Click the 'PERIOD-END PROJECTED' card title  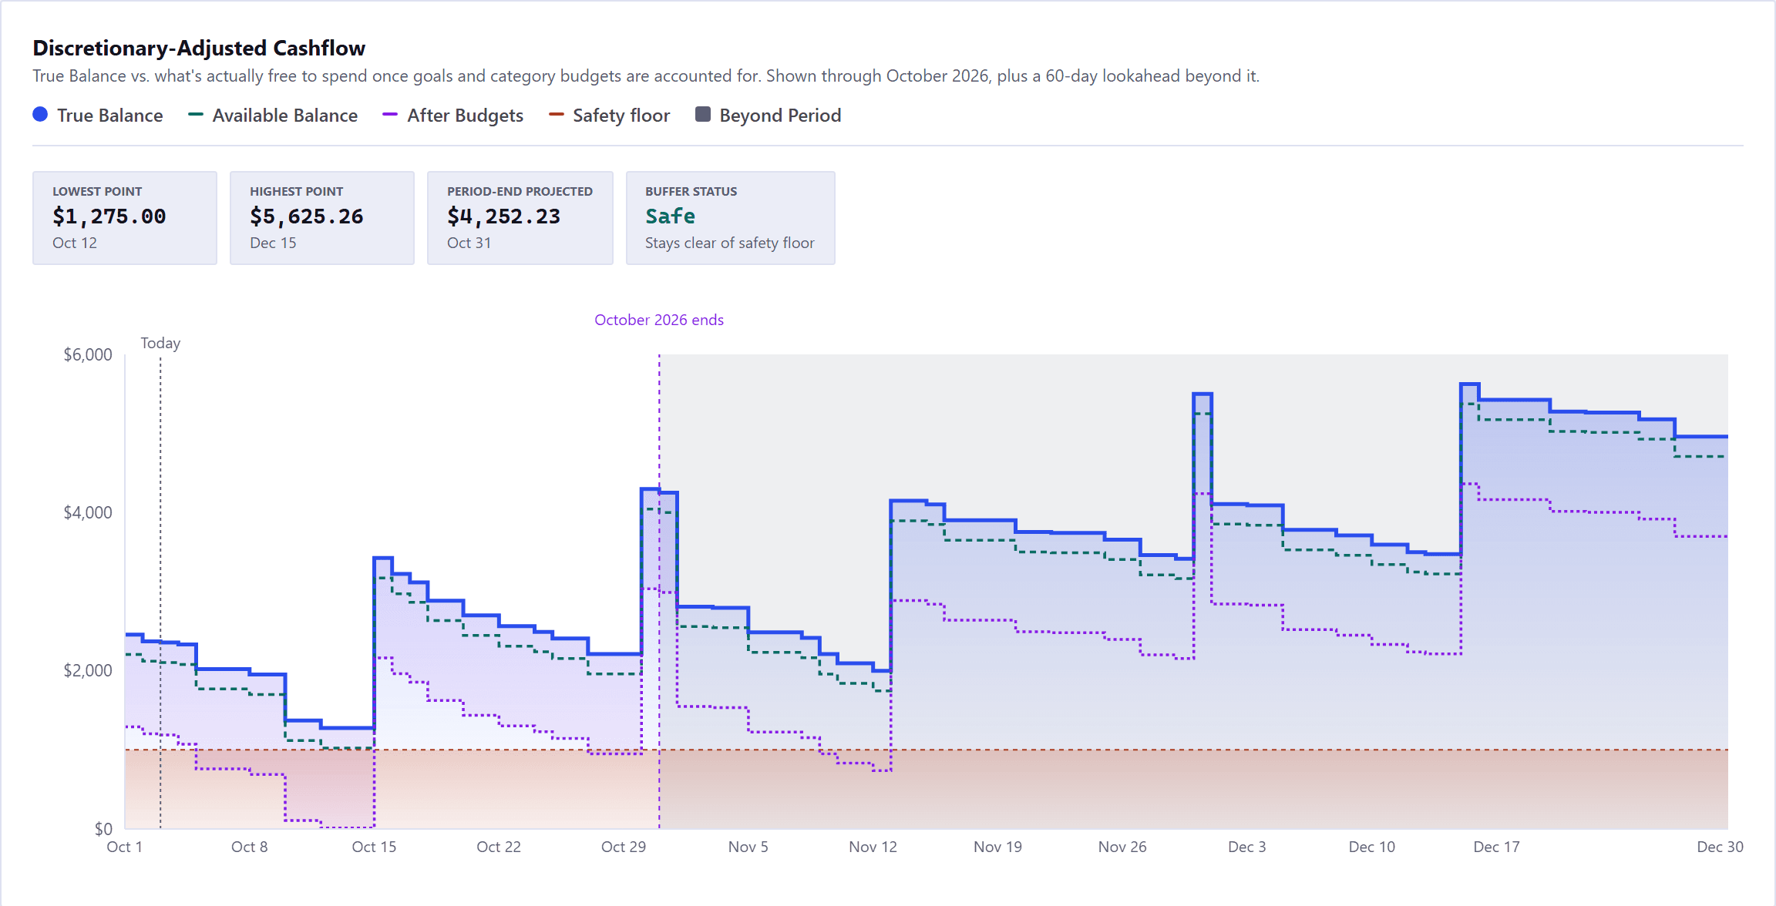(520, 191)
